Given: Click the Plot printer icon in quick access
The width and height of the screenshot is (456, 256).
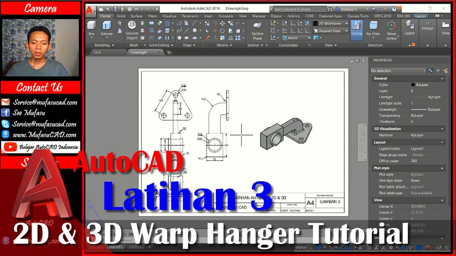Looking at the screenshot, I should (130, 9).
